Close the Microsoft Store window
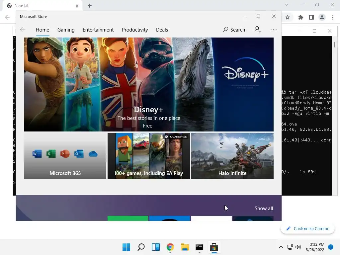The width and height of the screenshot is (340, 255). point(274,16)
